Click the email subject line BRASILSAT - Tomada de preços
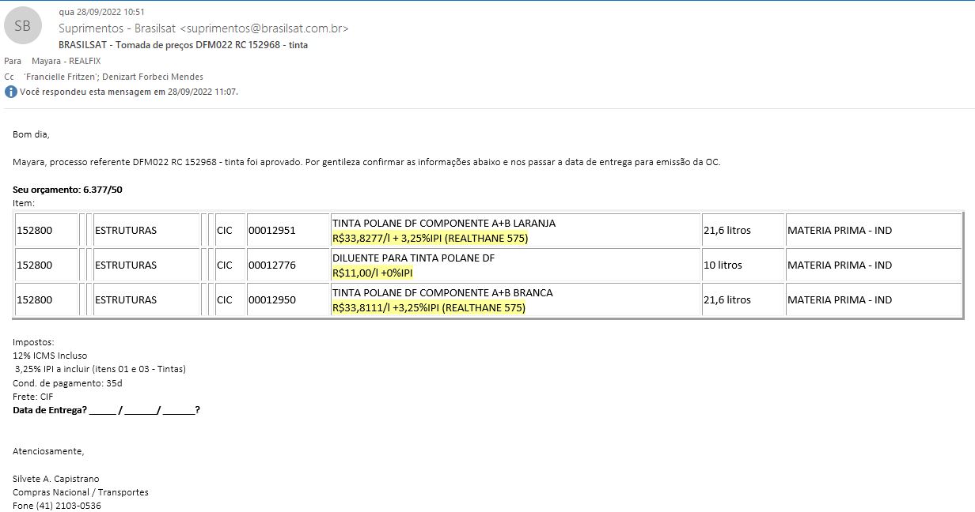This screenshot has width=975, height=512. [183, 45]
